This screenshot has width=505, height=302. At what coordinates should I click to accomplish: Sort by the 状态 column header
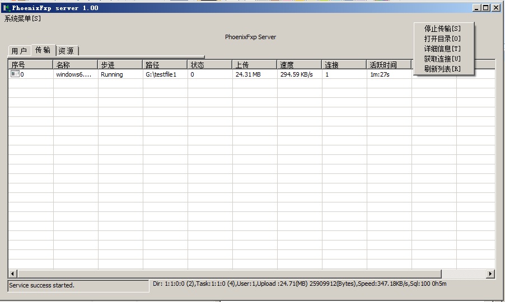tap(209, 65)
